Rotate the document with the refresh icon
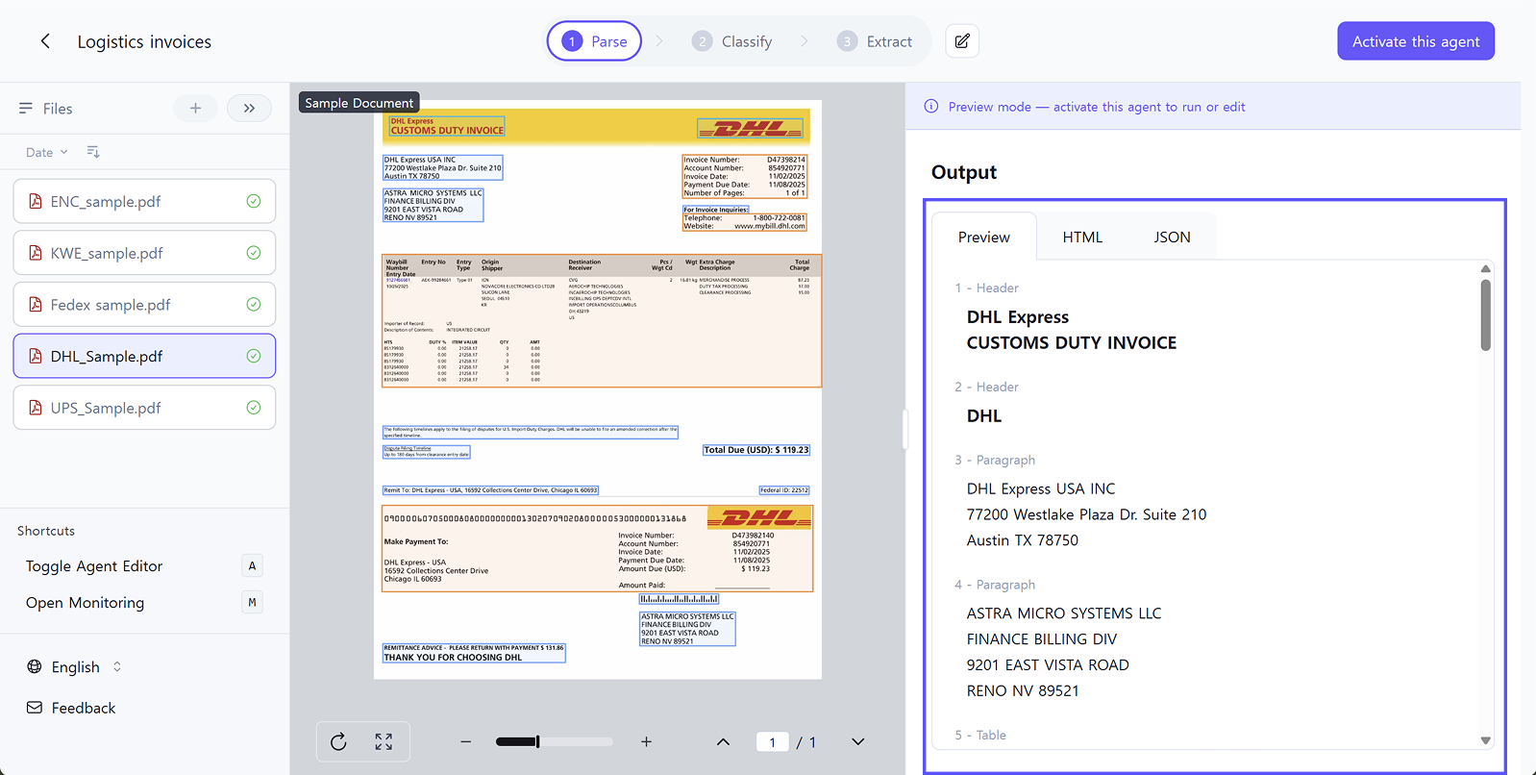The height and width of the screenshot is (775, 1536). pyautogui.click(x=338, y=741)
